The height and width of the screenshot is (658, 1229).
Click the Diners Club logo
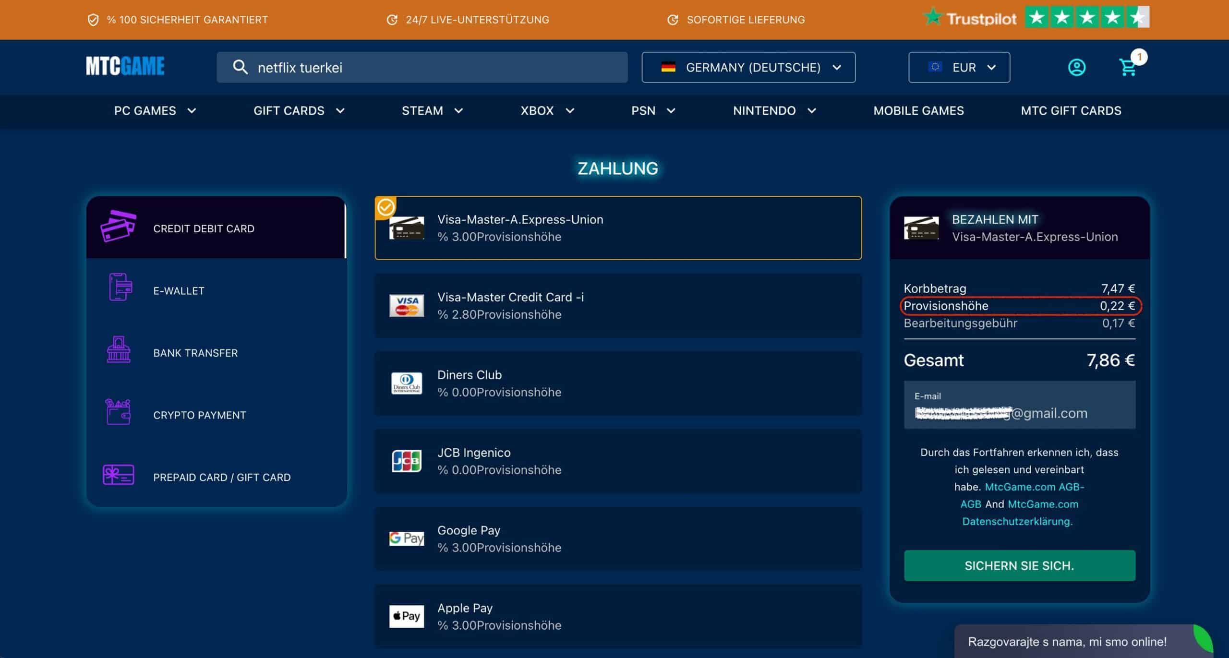[x=407, y=383]
